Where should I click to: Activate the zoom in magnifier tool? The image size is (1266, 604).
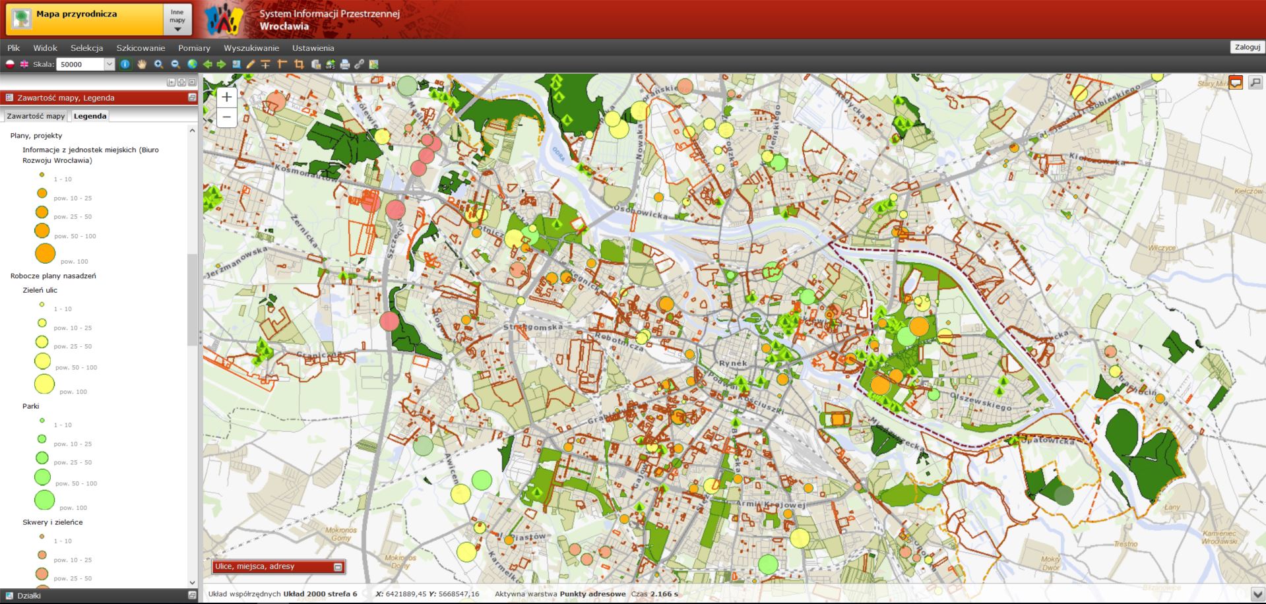point(158,64)
